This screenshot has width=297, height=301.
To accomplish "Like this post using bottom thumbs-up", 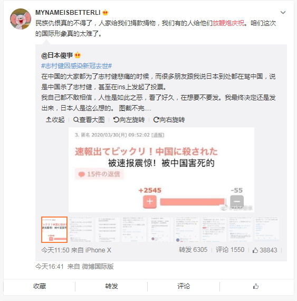I will coord(256,286).
